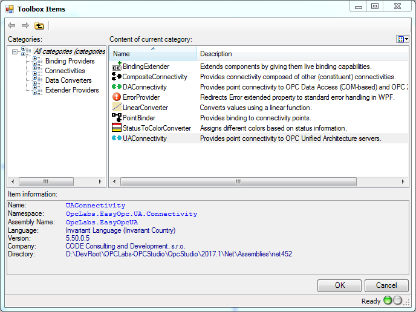Collapse the All categories tree node
Screen dimensions: 416x312
(14, 51)
